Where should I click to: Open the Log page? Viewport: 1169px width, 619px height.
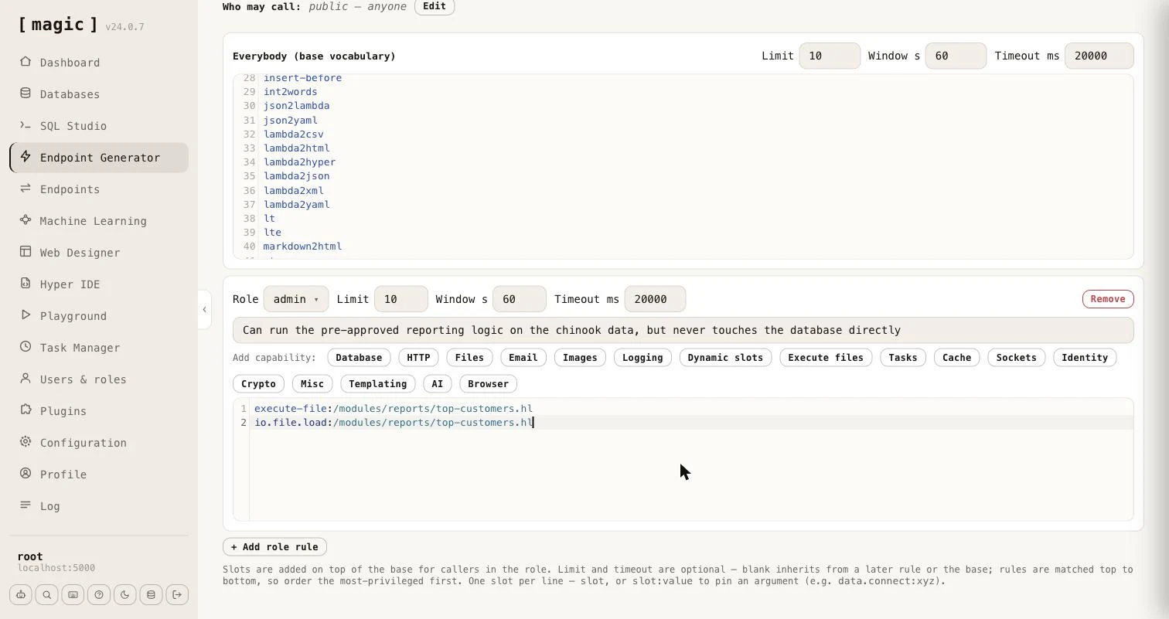tap(99, 506)
